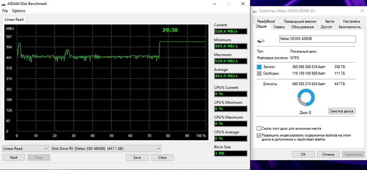Screen dimensions: 367x170
Task: Minimize the AIDA64 Disk Benchmark window
Action: (214, 4)
